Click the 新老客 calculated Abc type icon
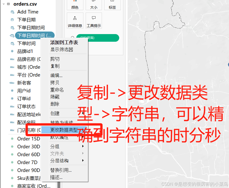Image resolution: width=229 pixels, height=188 pixels. (x=12, y=83)
